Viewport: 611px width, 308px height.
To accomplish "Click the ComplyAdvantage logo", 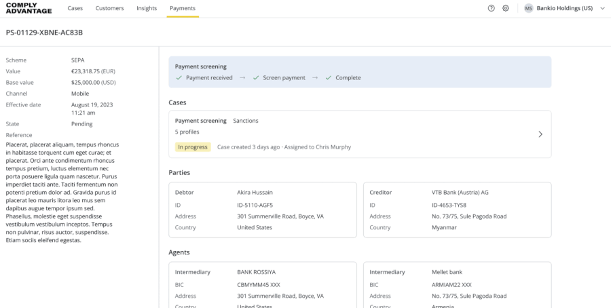I will [29, 8].
